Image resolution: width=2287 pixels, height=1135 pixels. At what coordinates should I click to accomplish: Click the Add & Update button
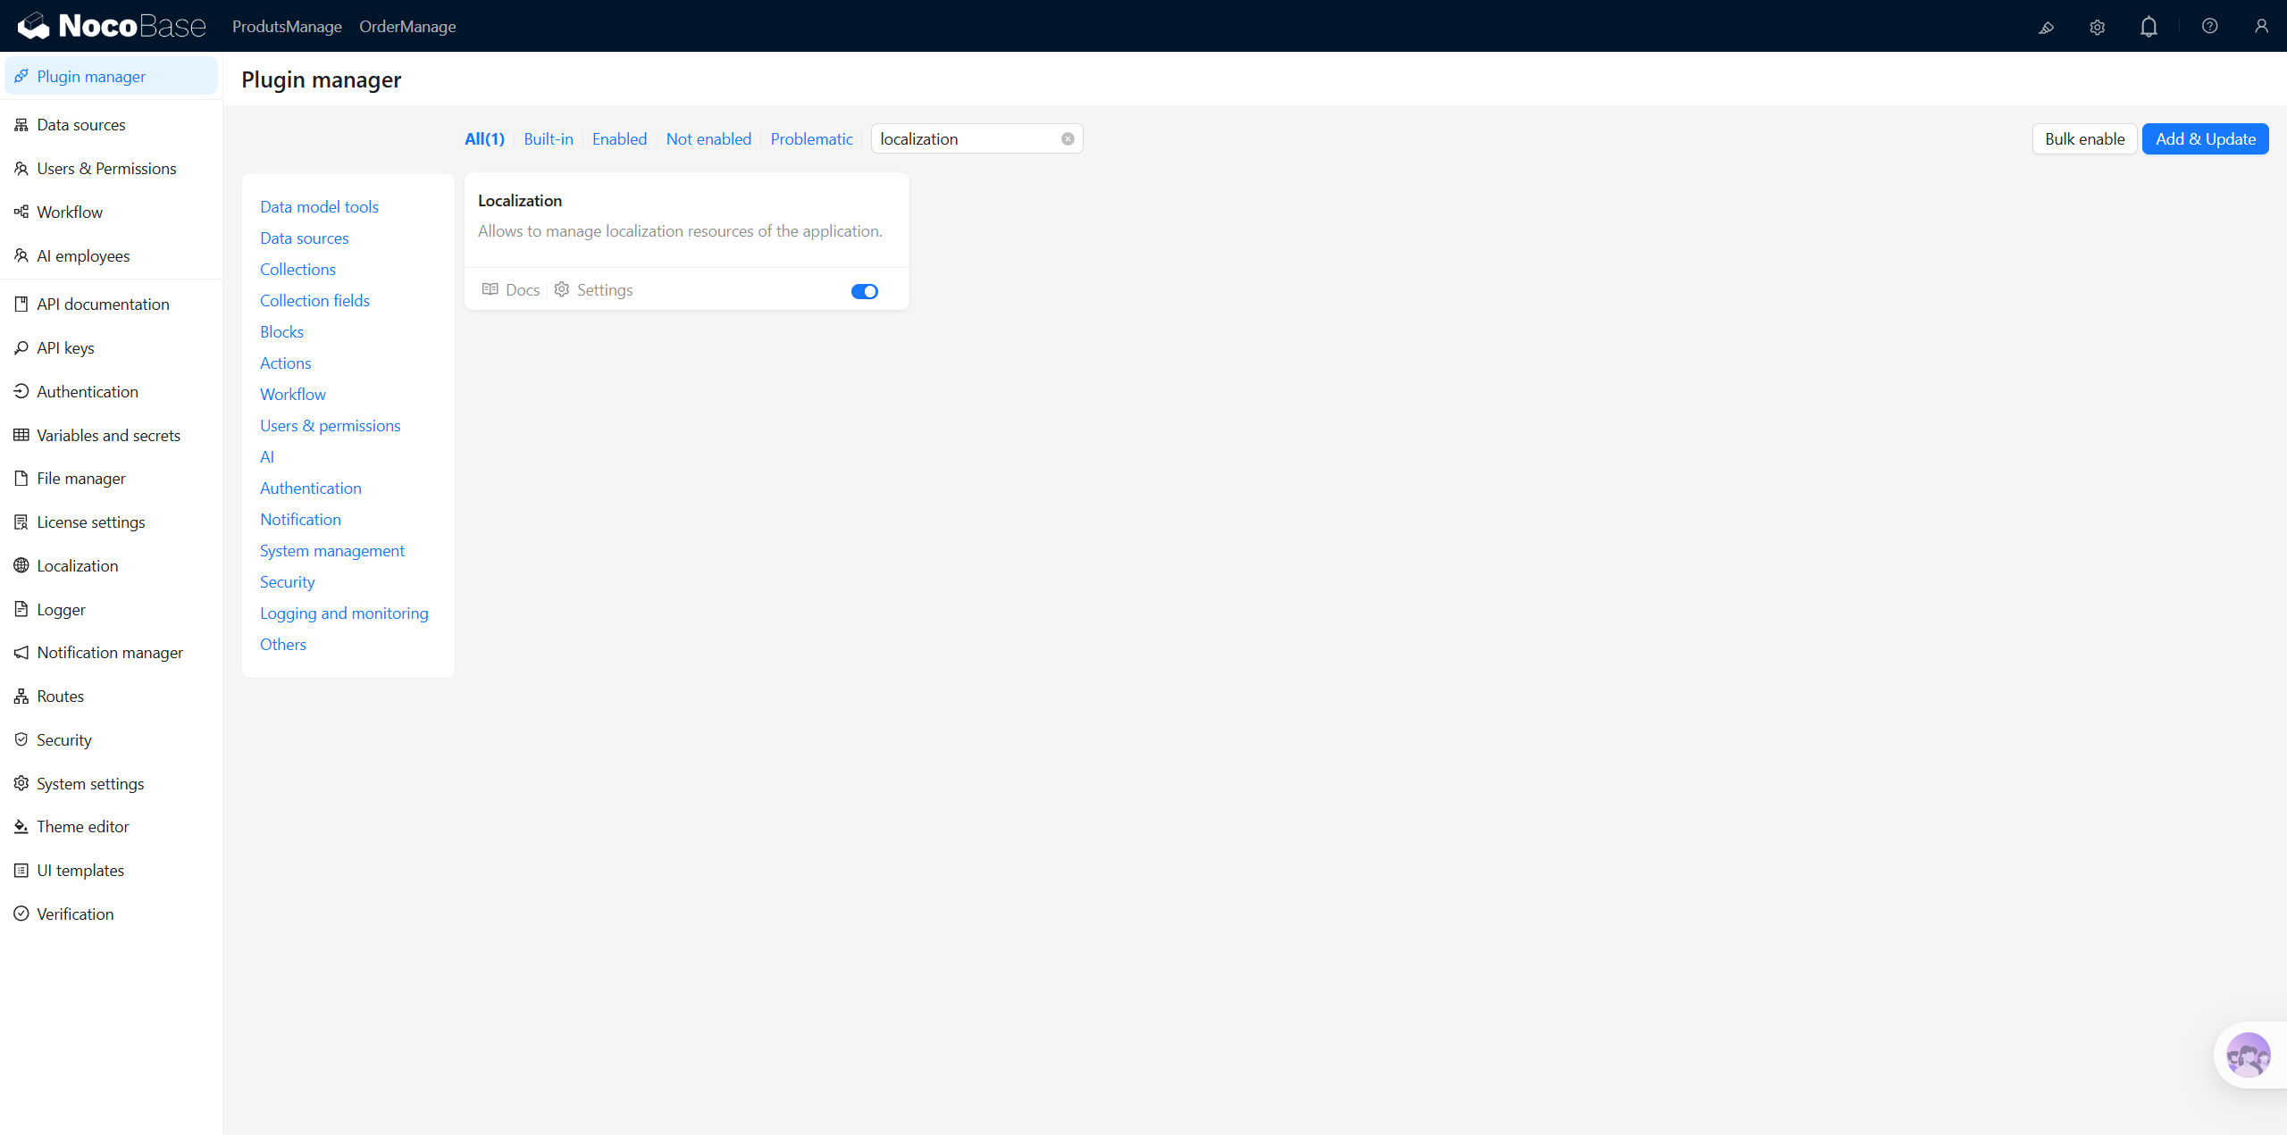(2205, 138)
